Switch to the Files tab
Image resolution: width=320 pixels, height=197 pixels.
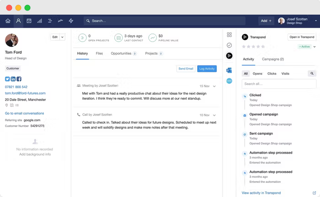tap(99, 53)
